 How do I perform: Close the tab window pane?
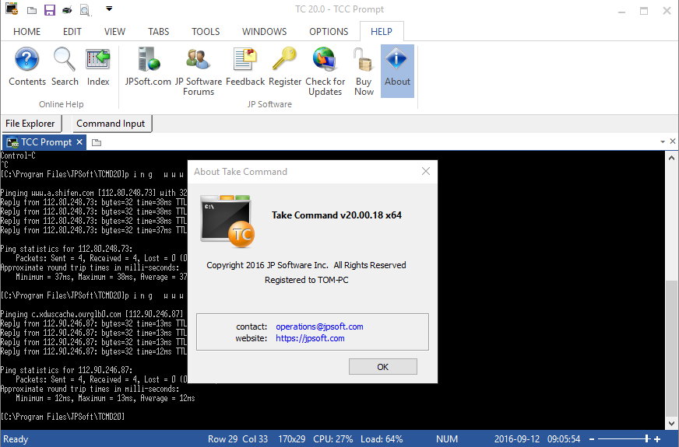pyautogui.click(x=673, y=141)
